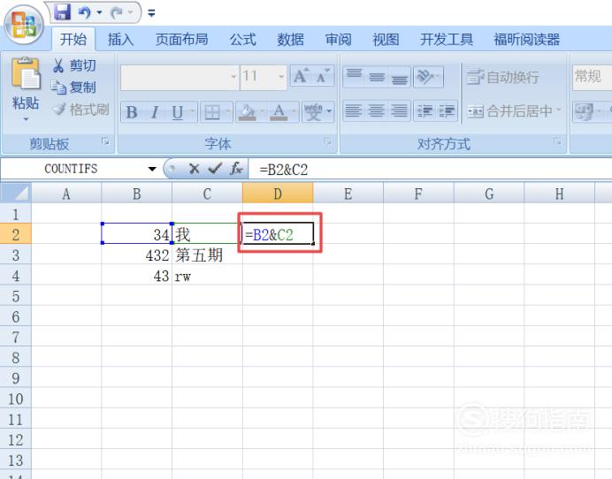Click the Office button logo

pos(23,24)
